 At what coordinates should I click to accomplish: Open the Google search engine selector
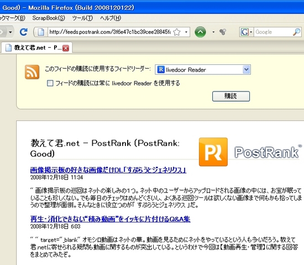click(247, 32)
